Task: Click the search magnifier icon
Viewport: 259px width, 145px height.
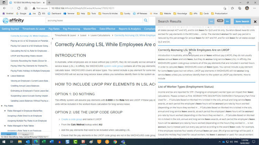Action: click(146, 20)
